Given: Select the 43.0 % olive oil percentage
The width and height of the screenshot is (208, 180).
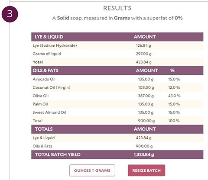Looking at the screenshot, I should [x=174, y=96].
